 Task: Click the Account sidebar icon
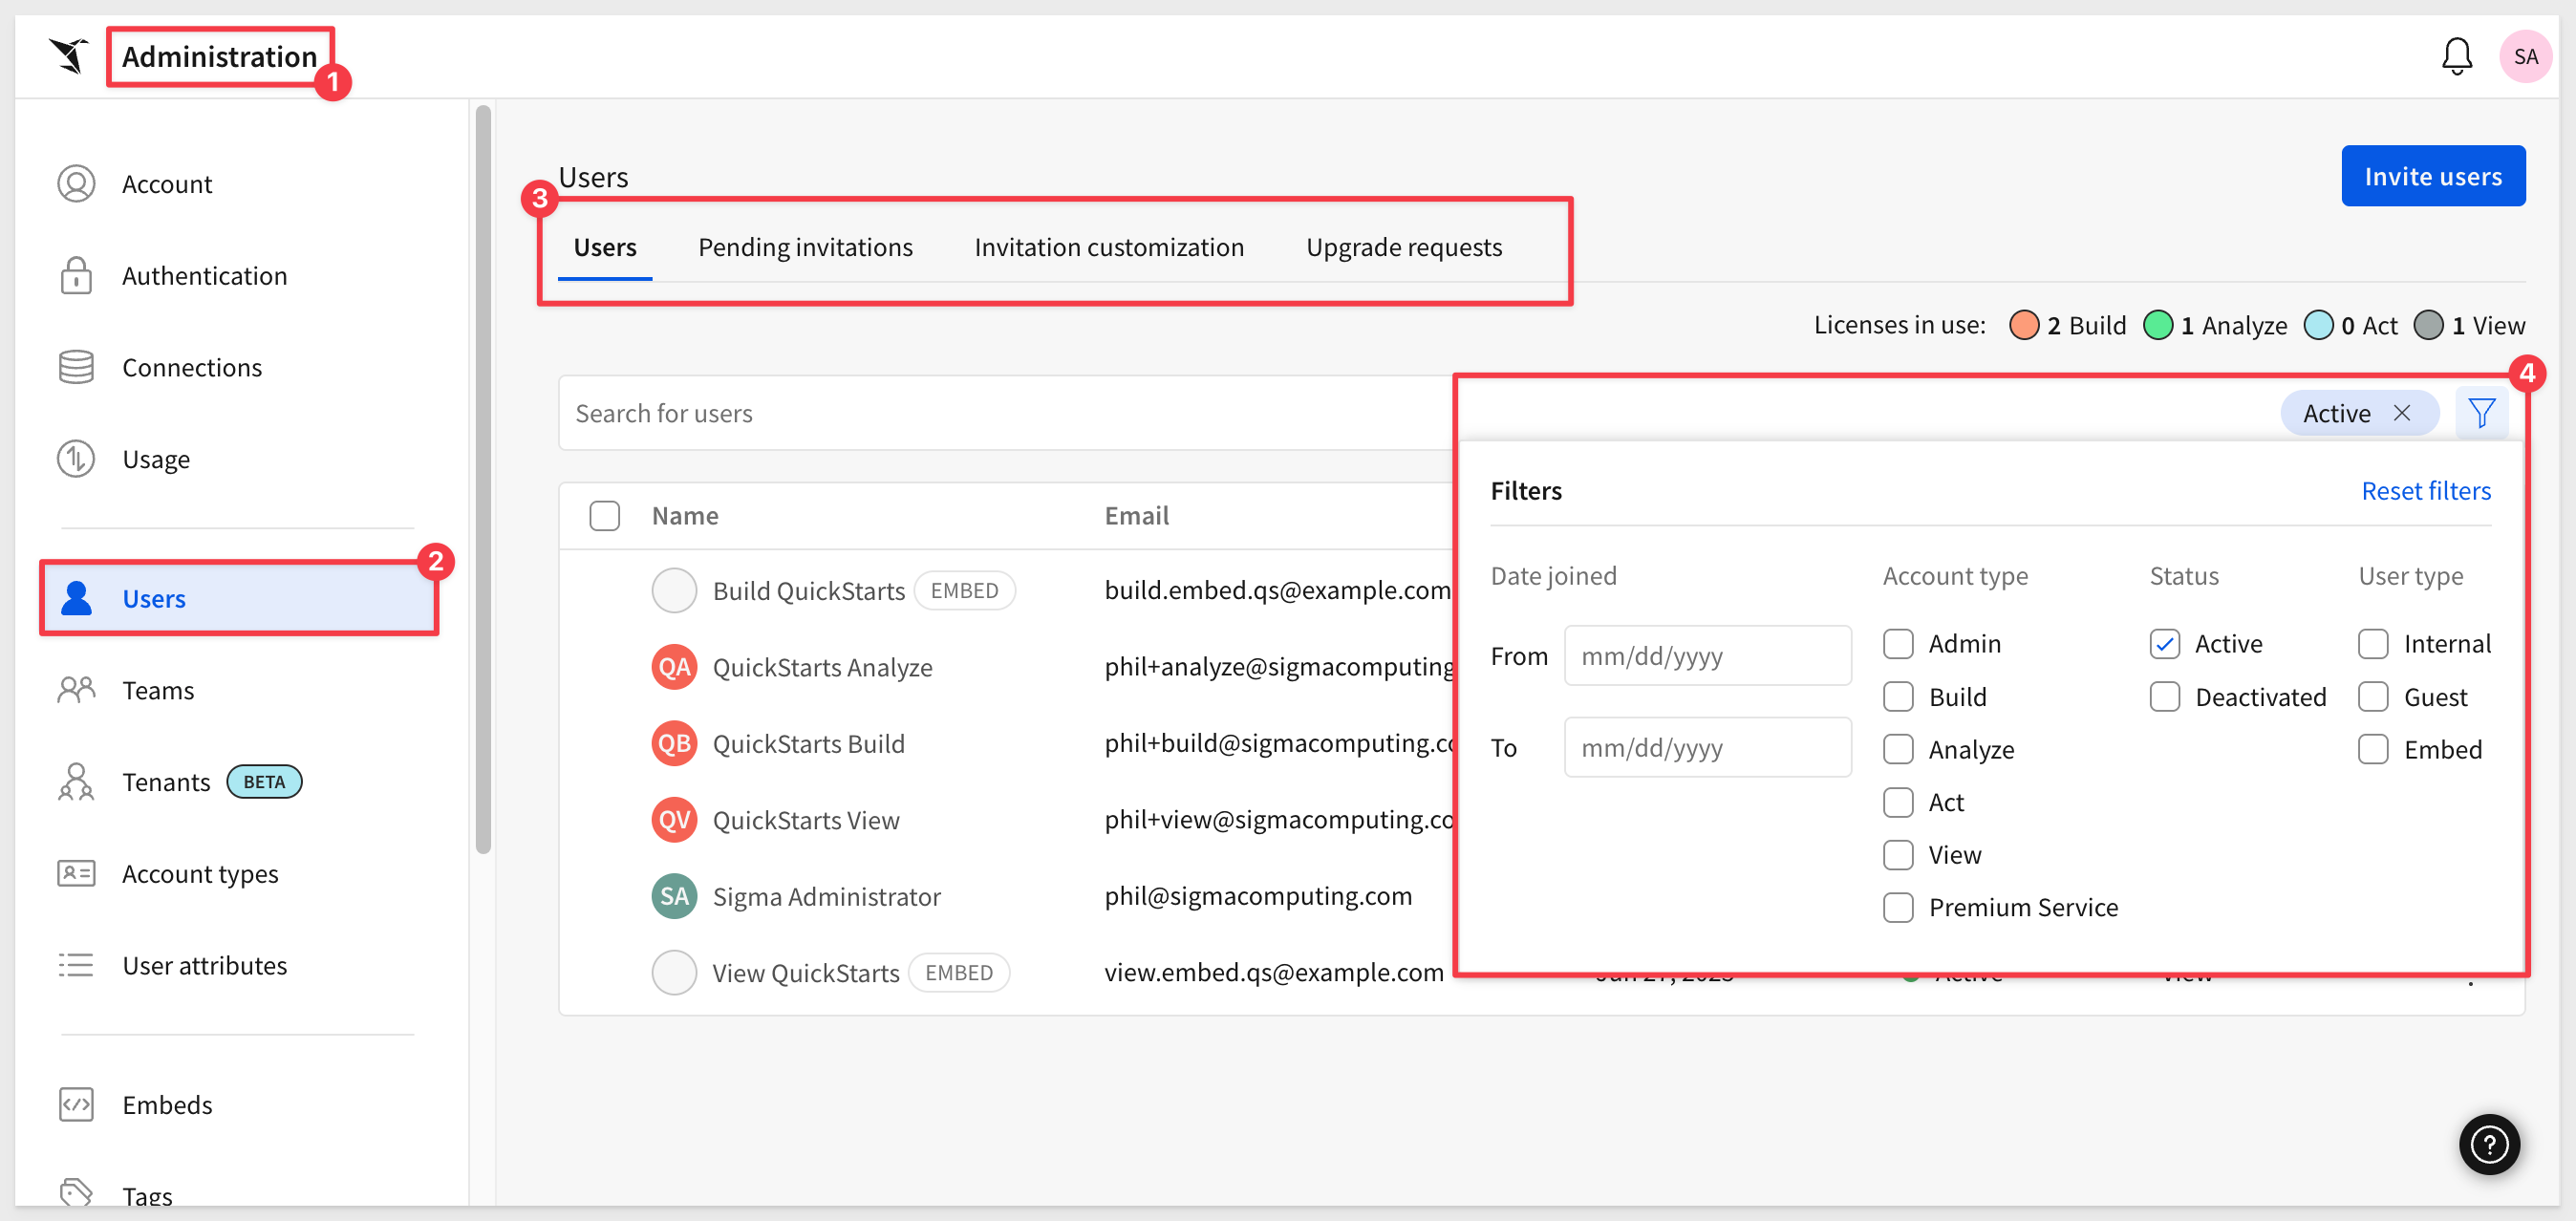(76, 184)
